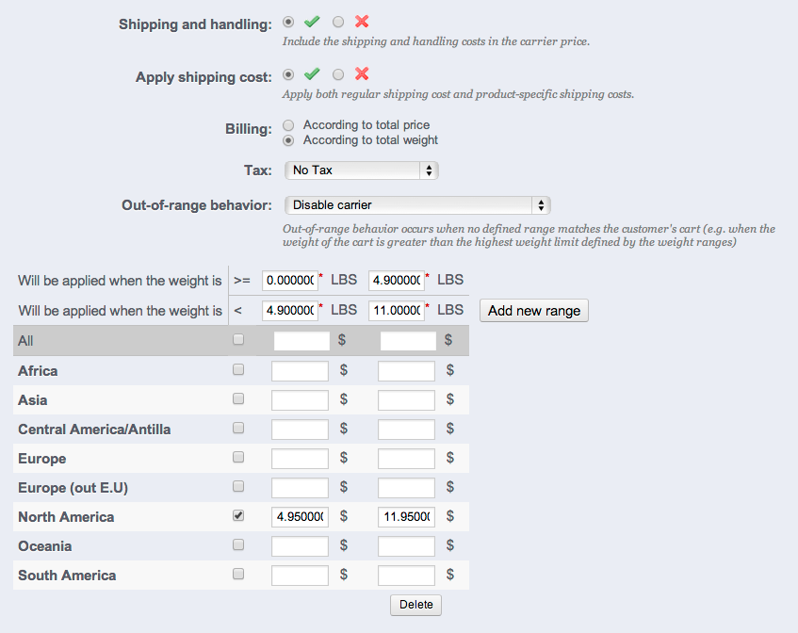Click the Delete button
Viewport: 798px width, 633px height.
(415, 605)
